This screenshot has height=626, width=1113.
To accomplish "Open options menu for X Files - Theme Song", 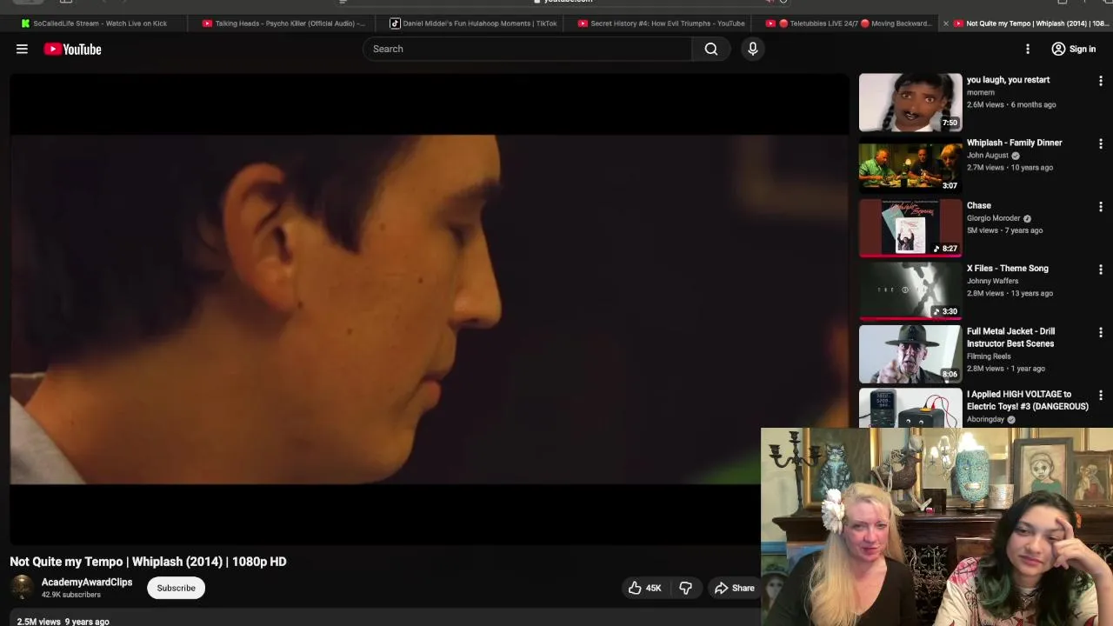I will (1101, 270).
